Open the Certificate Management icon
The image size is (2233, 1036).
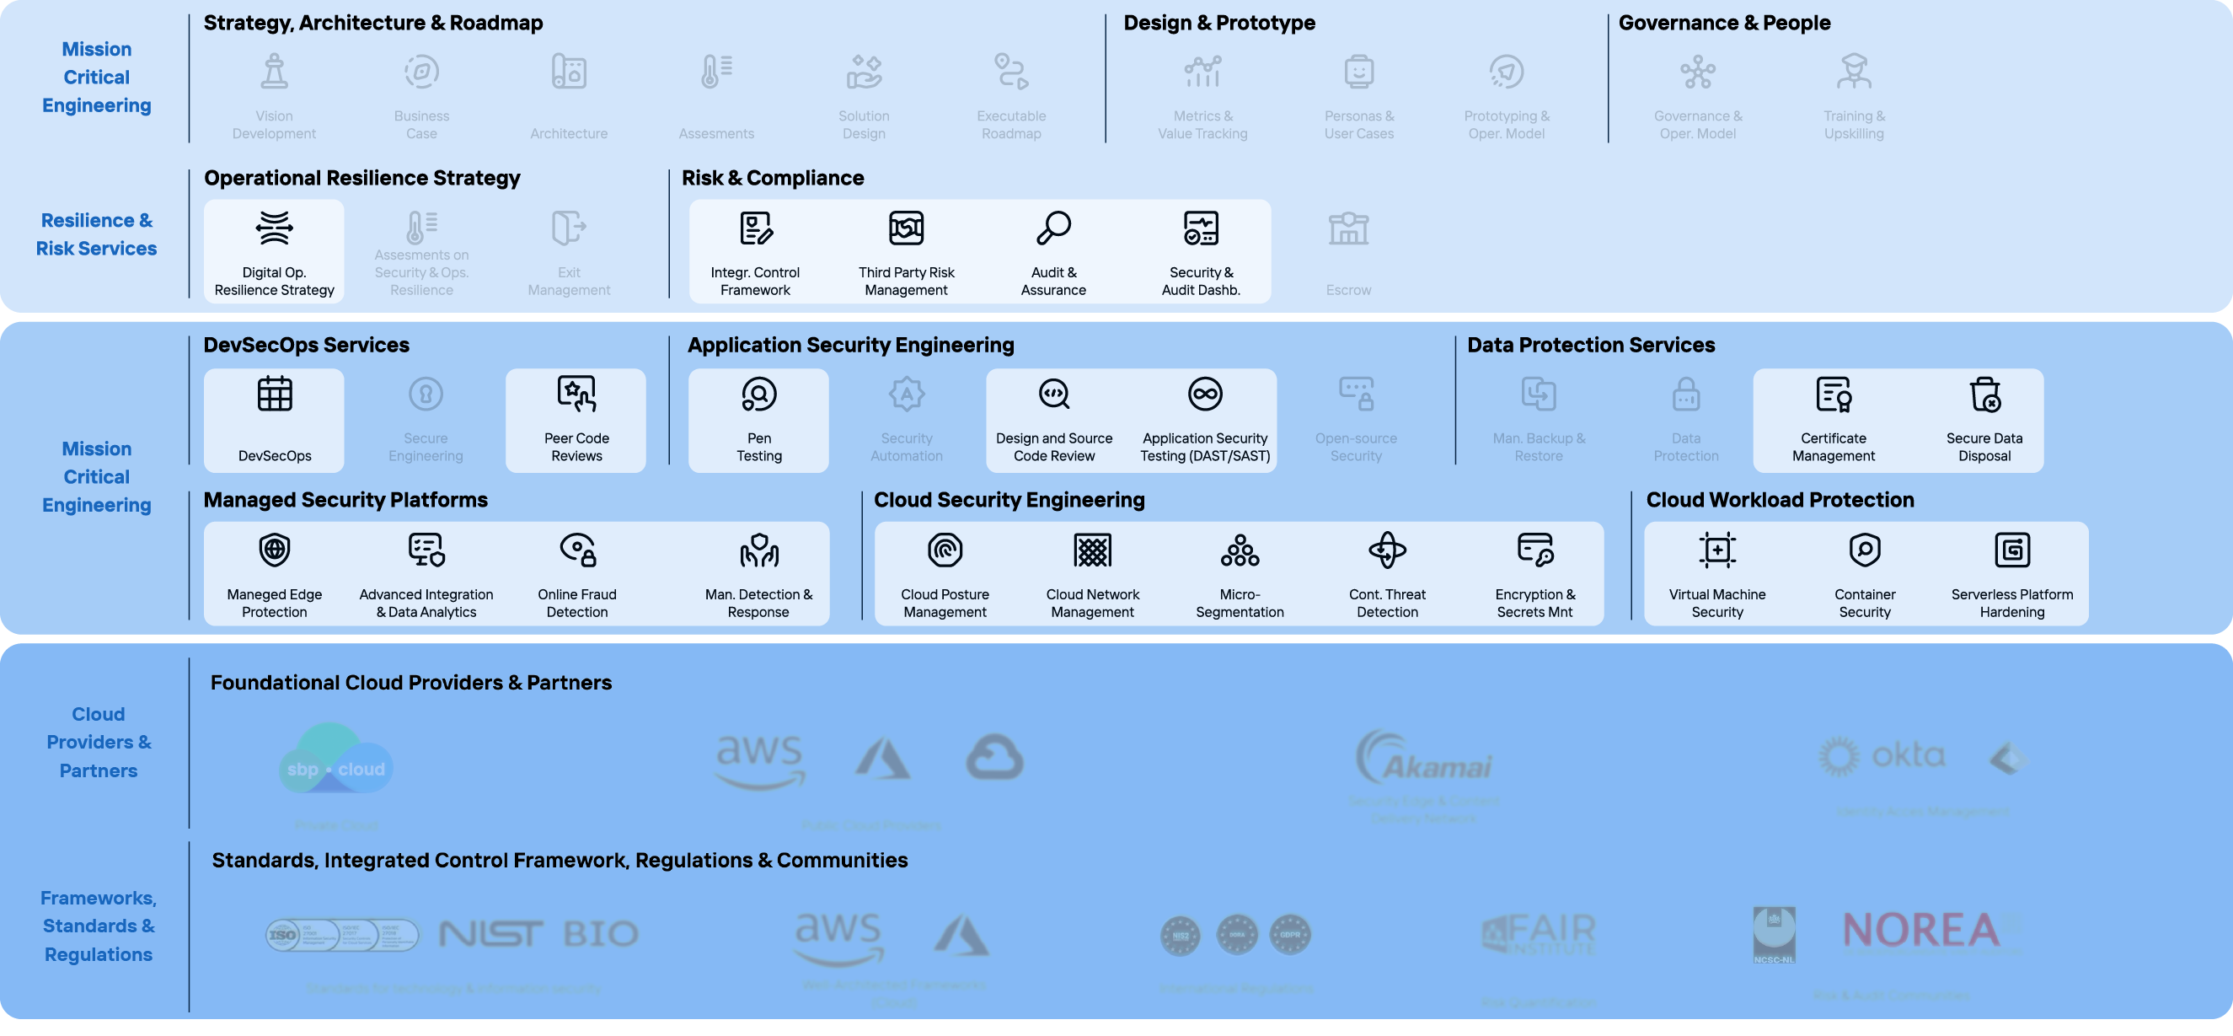pyautogui.click(x=1834, y=395)
